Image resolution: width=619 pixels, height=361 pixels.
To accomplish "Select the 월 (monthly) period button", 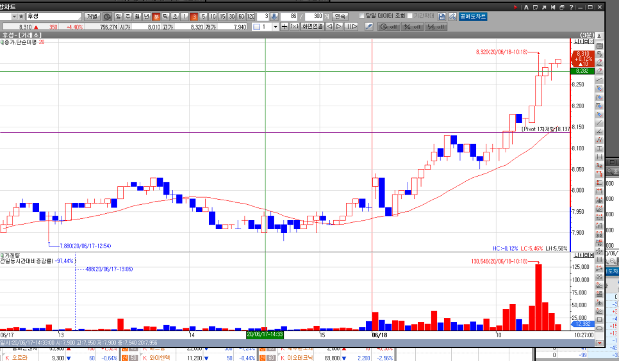I will (137, 17).
